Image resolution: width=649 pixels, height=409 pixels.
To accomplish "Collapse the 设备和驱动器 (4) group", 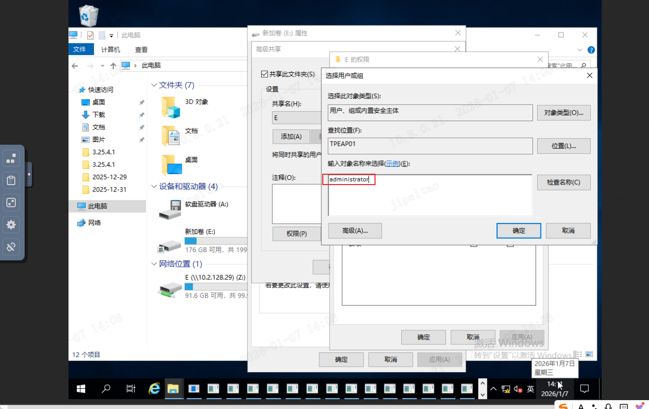I will pos(154,187).
